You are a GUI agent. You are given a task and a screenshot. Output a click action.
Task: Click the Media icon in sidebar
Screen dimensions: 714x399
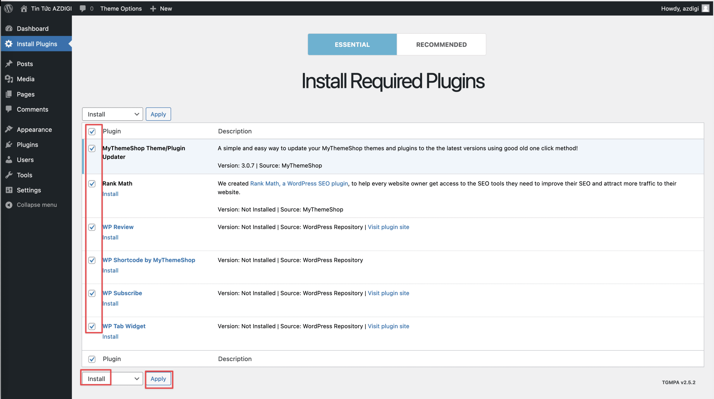tap(9, 79)
